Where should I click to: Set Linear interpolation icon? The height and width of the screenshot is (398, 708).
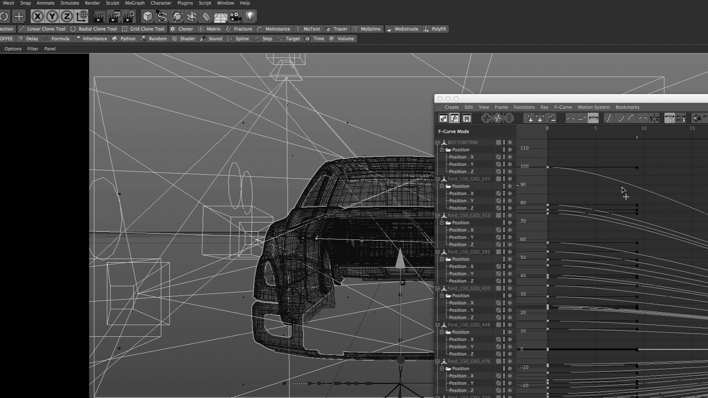coord(570,118)
